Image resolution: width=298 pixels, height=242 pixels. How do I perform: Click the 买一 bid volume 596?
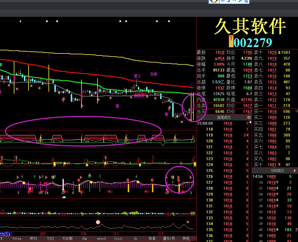pos(287,111)
